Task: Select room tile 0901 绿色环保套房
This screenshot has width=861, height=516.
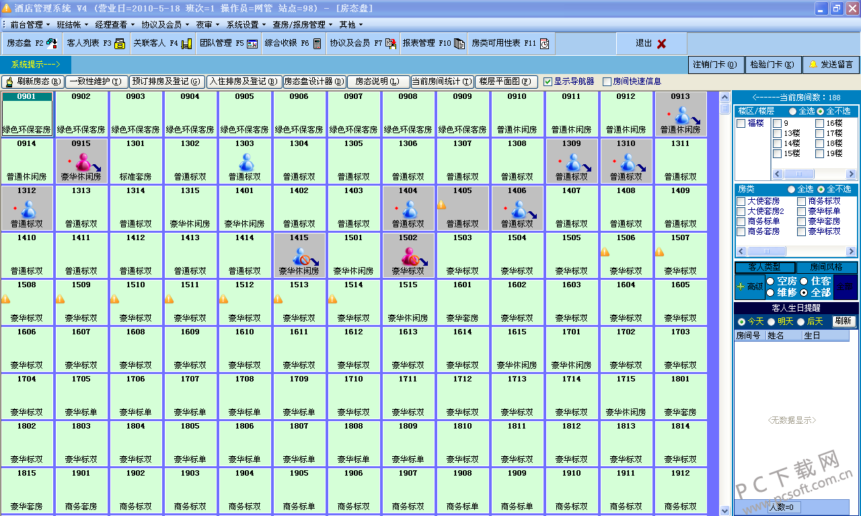Action: click(x=27, y=114)
